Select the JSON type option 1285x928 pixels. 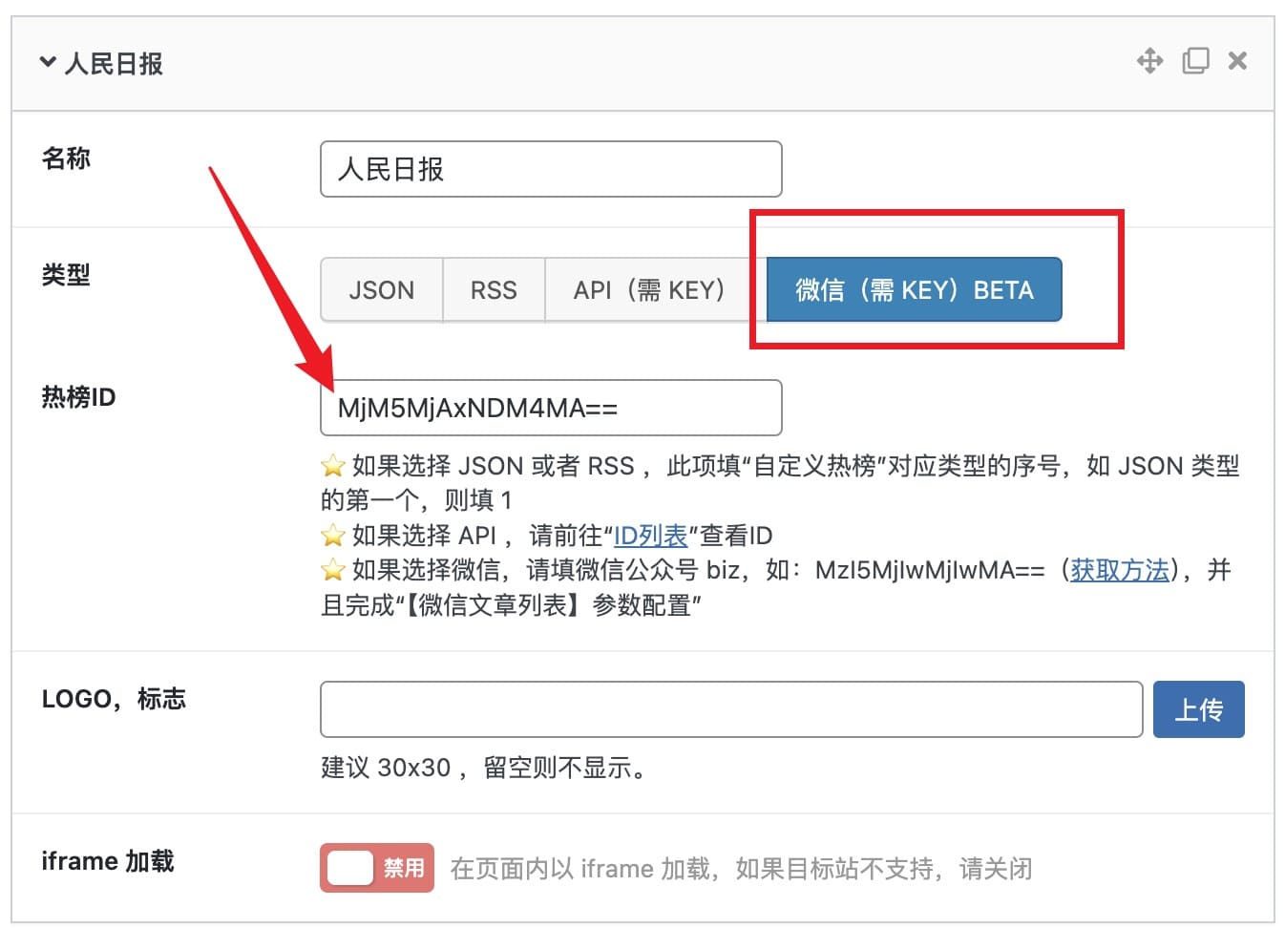[x=382, y=289]
